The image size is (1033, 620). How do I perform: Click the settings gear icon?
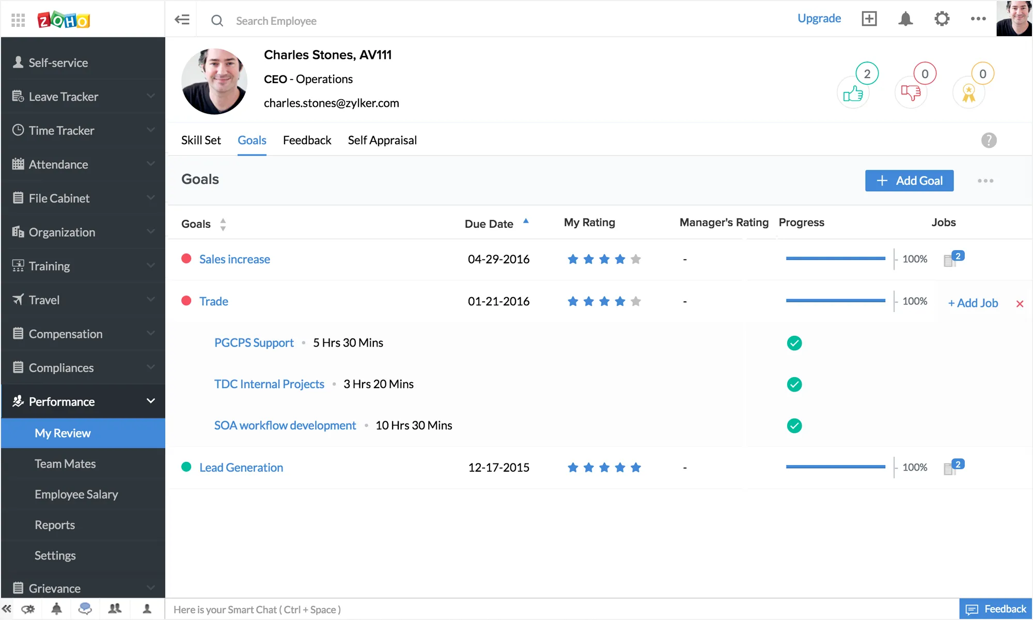point(942,20)
